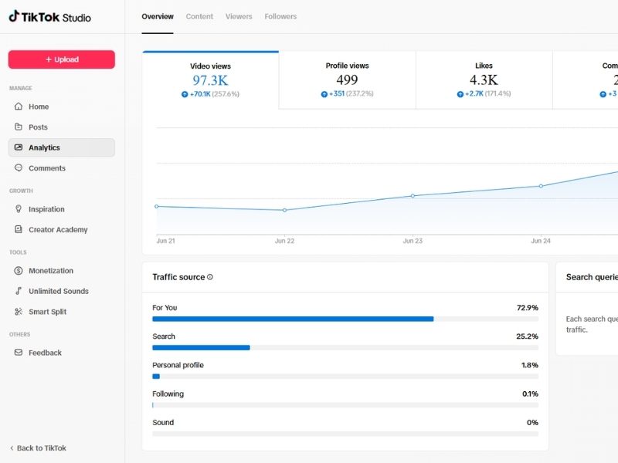Switch to the Overview tab
The image size is (618, 463).
[x=158, y=16]
